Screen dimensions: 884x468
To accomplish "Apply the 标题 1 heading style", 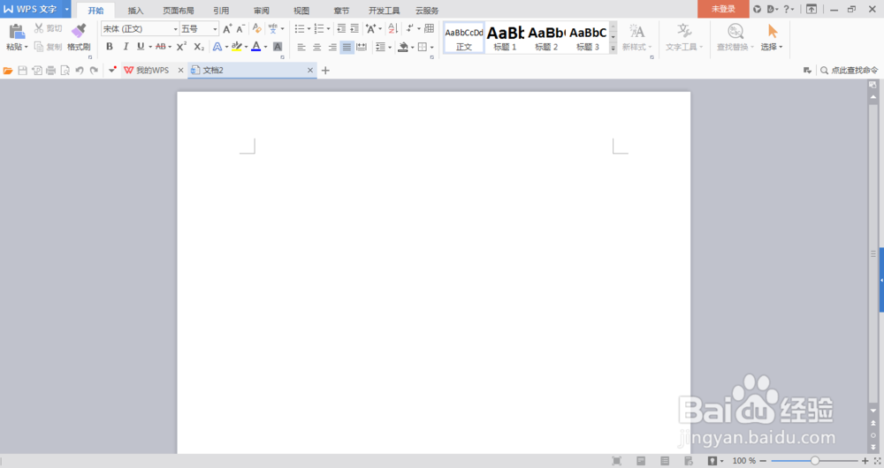I will coord(505,38).
